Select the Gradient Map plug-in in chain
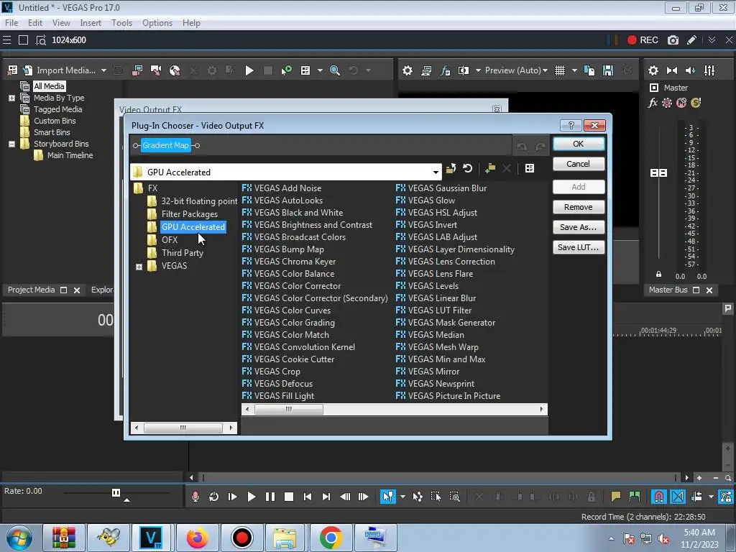This screenshot has height=552, width=736. point(166,145)
